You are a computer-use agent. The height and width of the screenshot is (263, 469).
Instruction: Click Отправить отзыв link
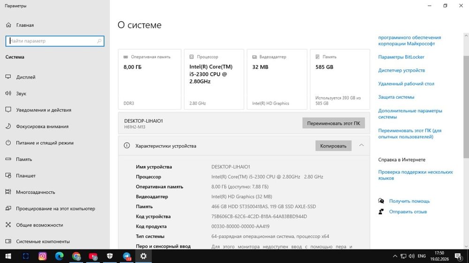point(408,212)
